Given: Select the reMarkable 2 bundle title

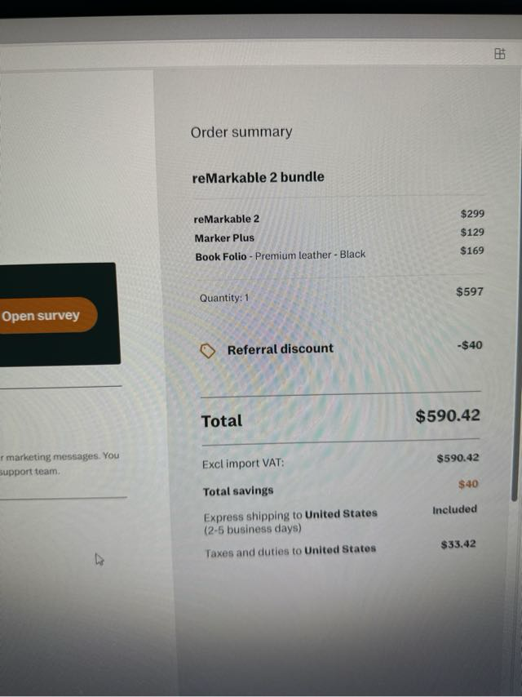Looking at the screenshot, I should [x=258, y=177].
